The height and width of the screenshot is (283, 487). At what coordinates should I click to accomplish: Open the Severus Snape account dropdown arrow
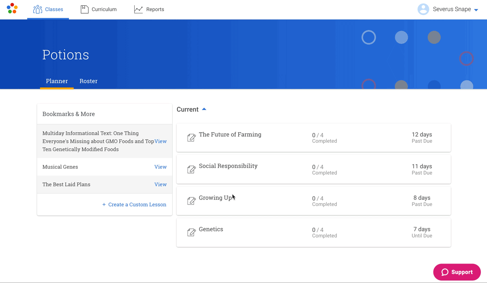click(476, 10)
